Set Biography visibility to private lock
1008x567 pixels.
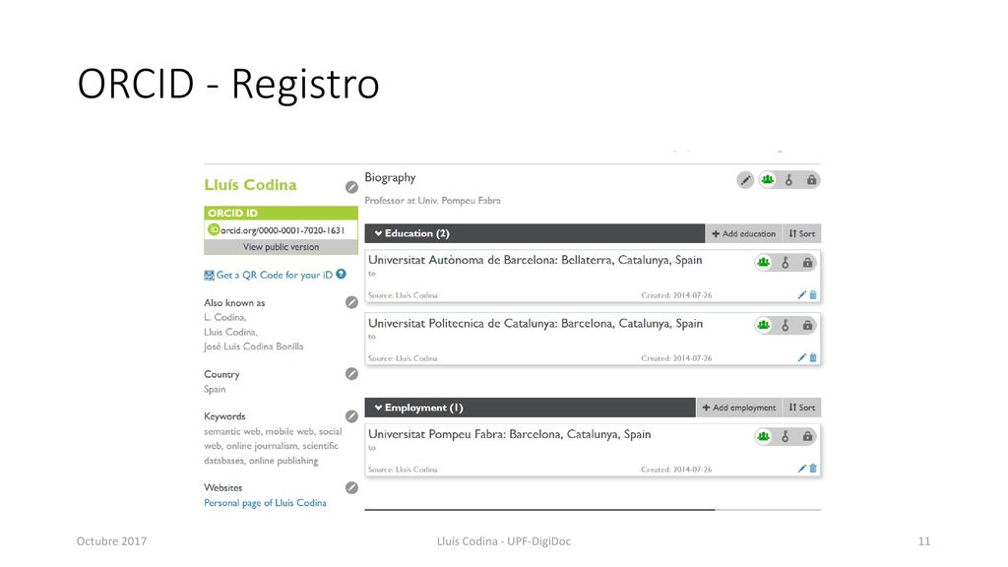point(811,180)
